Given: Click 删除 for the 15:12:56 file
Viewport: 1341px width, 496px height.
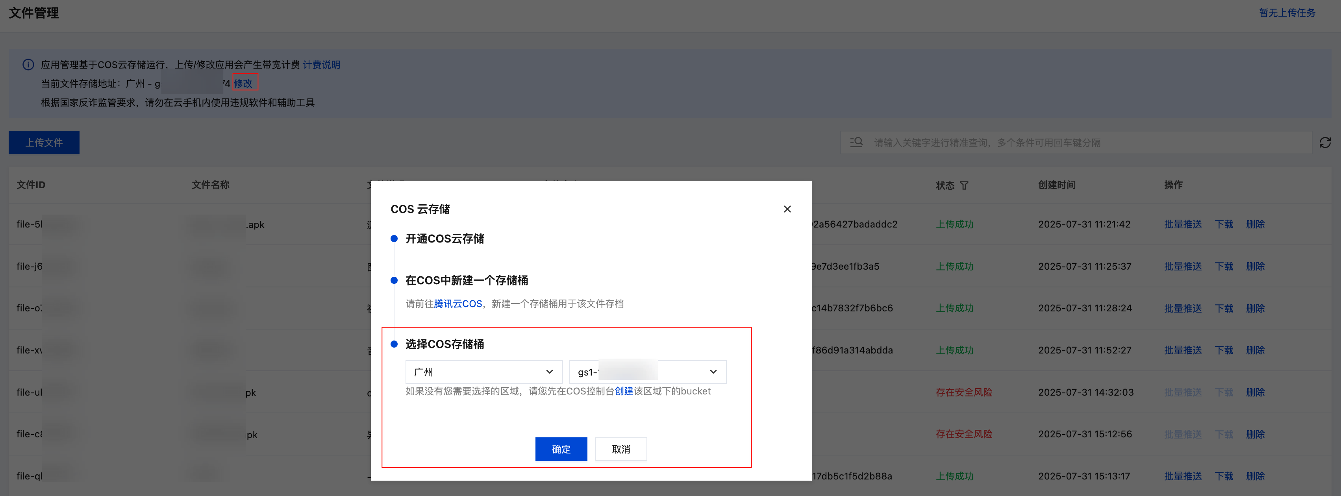Looking at the screenshot, I should 1255,434.
